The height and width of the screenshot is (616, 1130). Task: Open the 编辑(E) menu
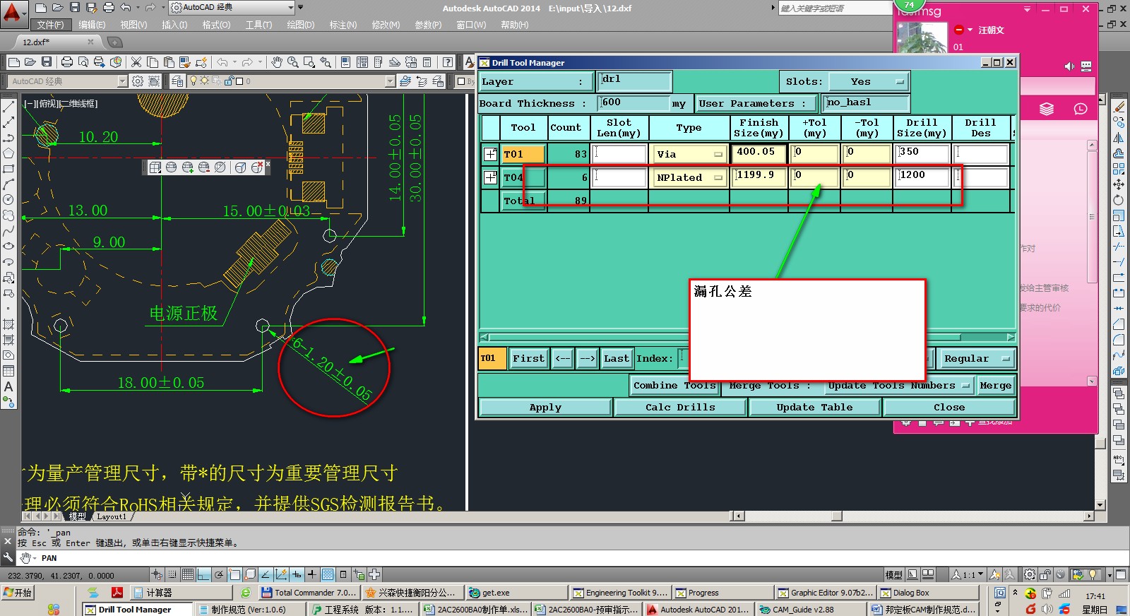(x=92, y=25)
